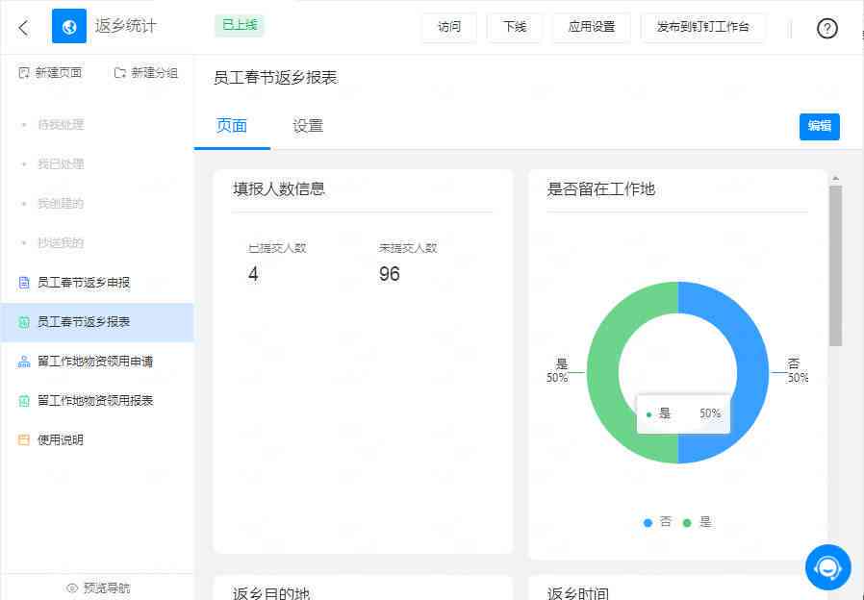The image size is (864, 600).
Task: Click the 留工作地物资领用报表 report icon
Action: [x=24, y=401]
